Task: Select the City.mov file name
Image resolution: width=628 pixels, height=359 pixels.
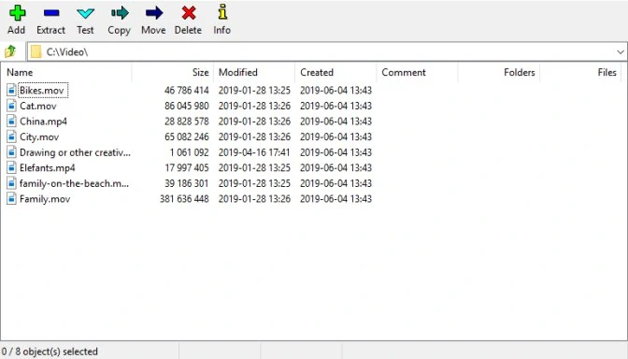Action: click(39, 137)
